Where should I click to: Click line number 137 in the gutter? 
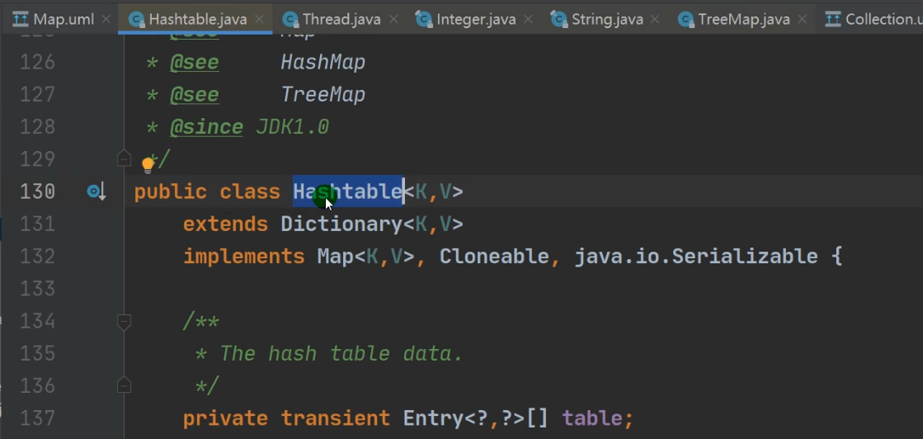point(36,418)
